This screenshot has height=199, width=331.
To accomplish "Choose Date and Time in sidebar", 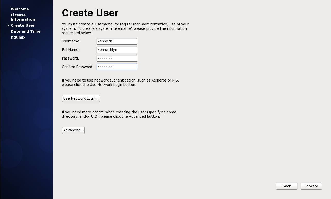I will [26, 31].
